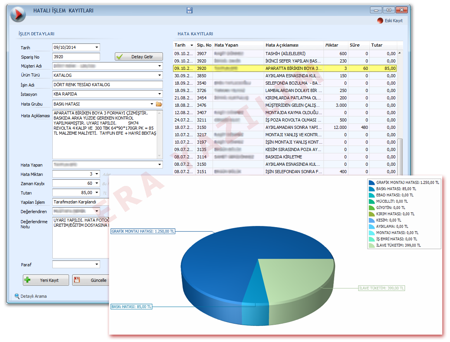This screenshot has width=450, height=342.
Task: Click the green checkmark on Detay Getir
Action: [x=119, y=57]
